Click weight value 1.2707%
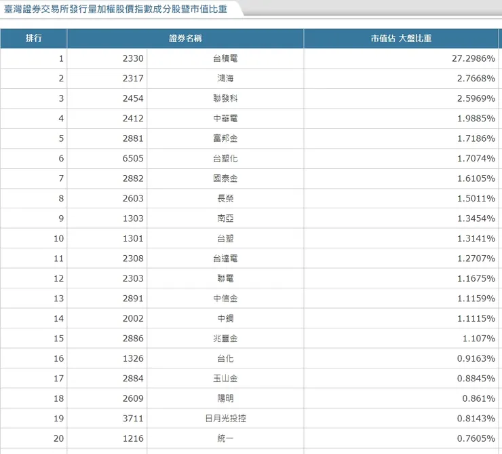502x454 pixels. pyautogui.click(x=476, y=259)
